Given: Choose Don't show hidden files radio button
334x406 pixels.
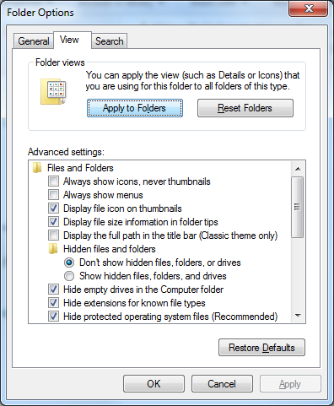Looking at the screenshot, I should click(69, 263).
